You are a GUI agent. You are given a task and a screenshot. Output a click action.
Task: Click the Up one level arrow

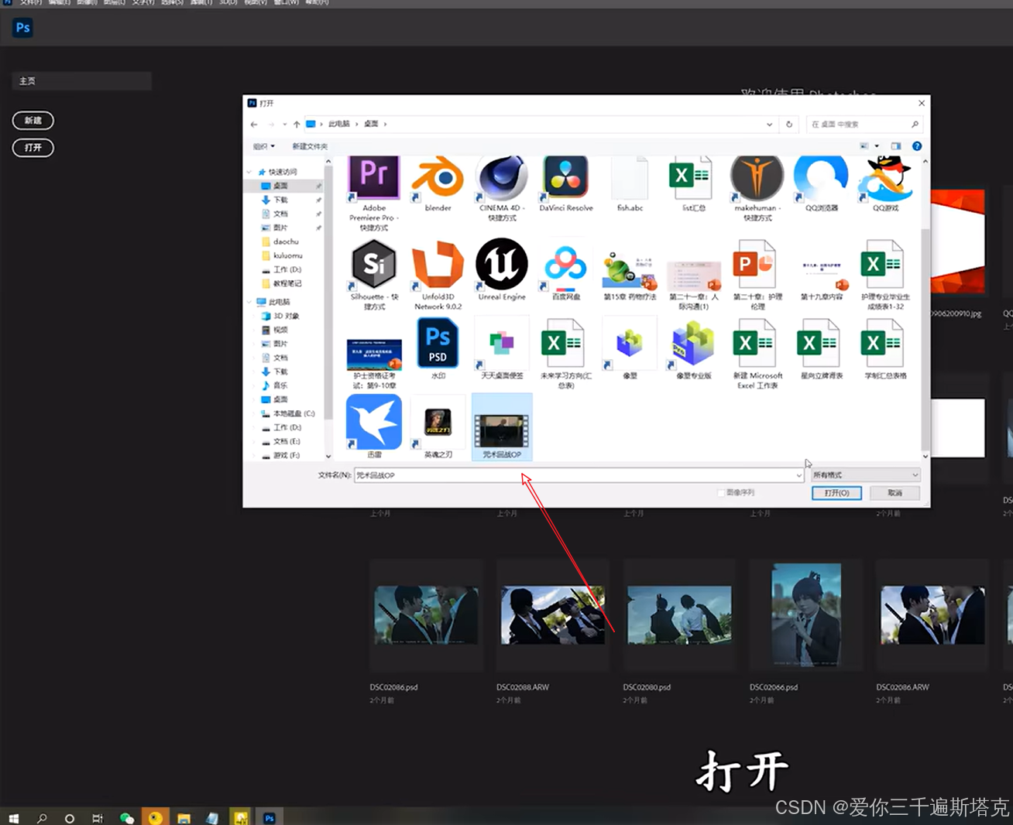click(297, 125)
